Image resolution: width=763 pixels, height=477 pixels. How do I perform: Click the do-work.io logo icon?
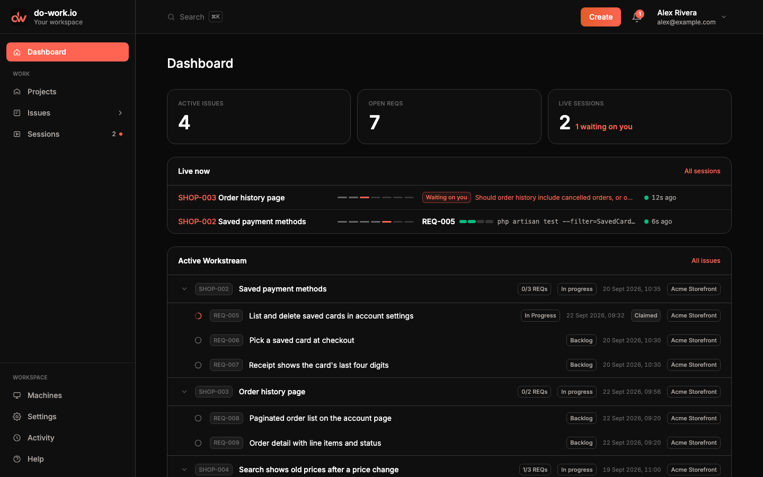[19, 17]
